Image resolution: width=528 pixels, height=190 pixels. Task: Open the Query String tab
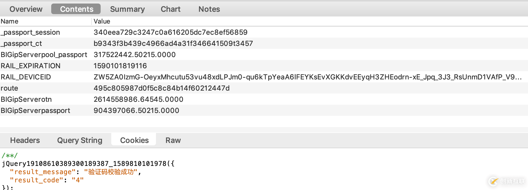[80, 140]
